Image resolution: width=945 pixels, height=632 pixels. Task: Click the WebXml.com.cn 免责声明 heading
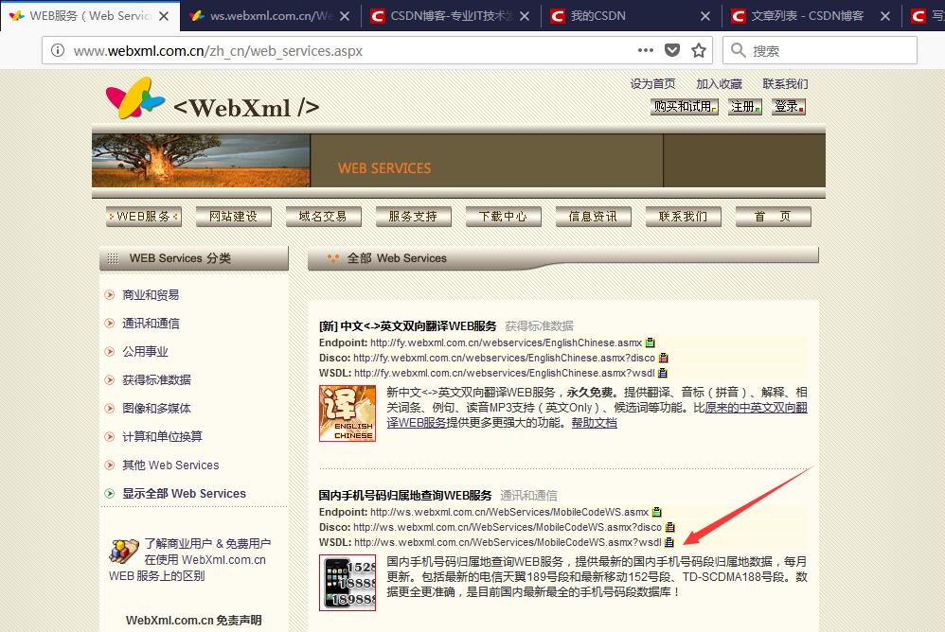coord(193,620)
